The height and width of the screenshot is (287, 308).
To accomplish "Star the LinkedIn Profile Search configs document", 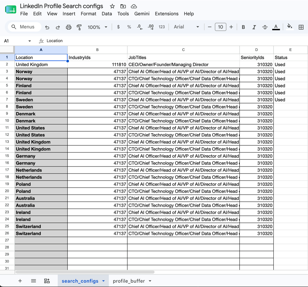I will [112, 6].
